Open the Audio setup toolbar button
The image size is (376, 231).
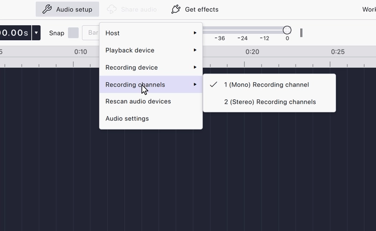(67, 9)
